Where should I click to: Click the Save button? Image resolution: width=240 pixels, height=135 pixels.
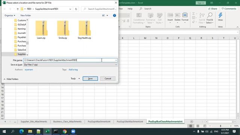pyautogui.click(x=90, y=78)
